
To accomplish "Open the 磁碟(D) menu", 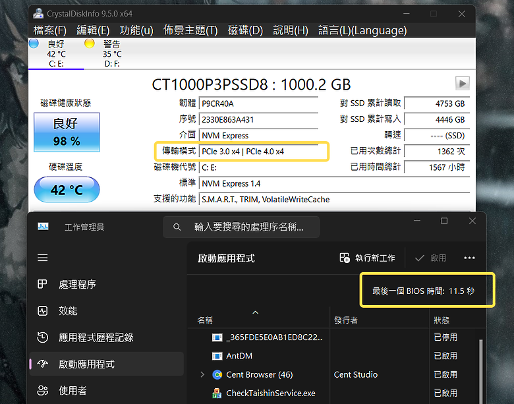I will click(x=245, y=30).
